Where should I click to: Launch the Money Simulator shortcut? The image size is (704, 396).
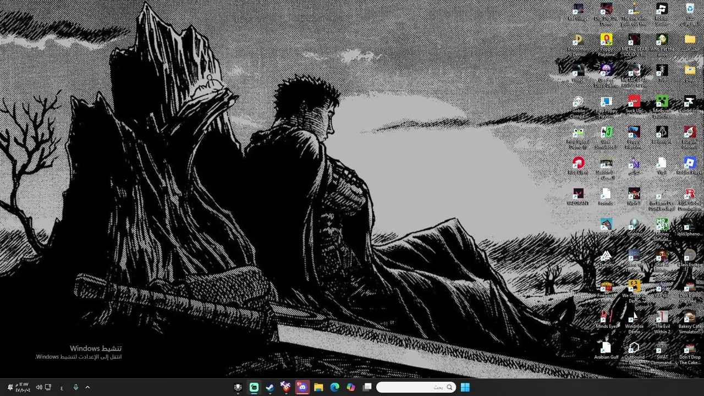pos(662,230)
